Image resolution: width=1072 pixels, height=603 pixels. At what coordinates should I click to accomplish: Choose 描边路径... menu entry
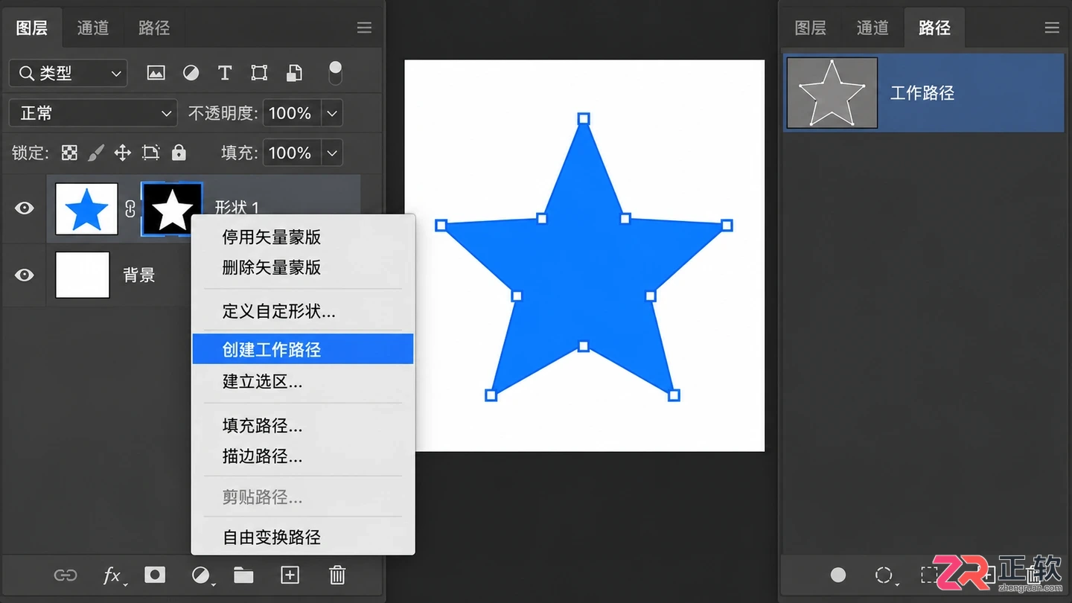302,456
